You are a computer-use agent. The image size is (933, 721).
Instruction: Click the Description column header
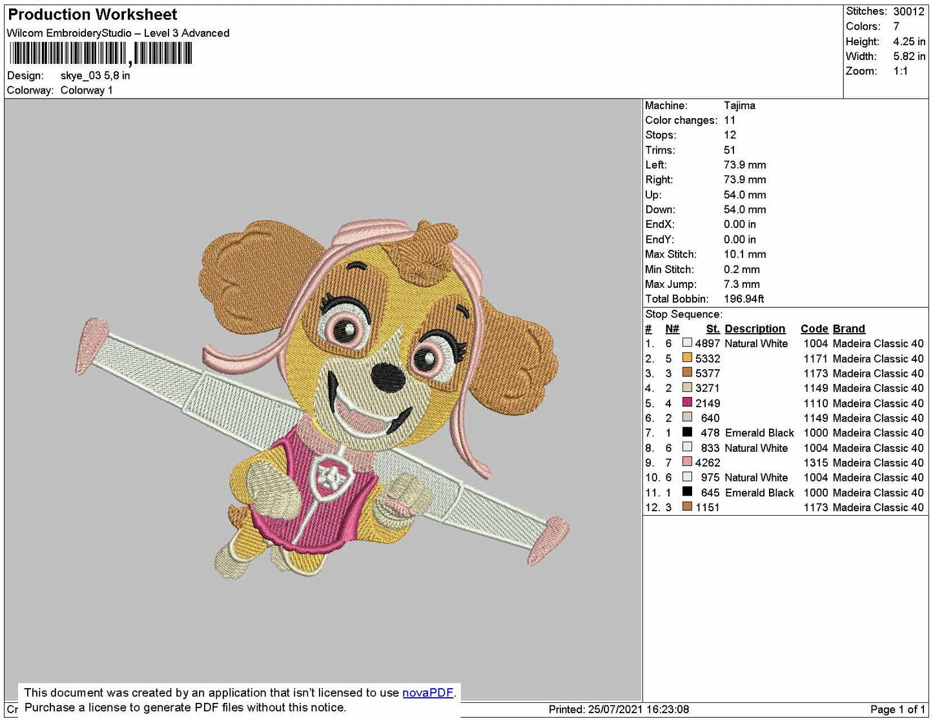click(755, 329)
